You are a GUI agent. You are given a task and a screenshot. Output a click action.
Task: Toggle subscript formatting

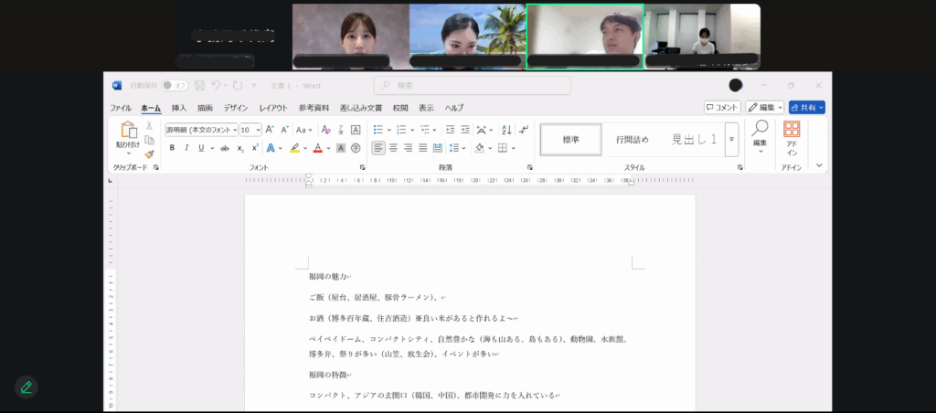coord(240,148)
